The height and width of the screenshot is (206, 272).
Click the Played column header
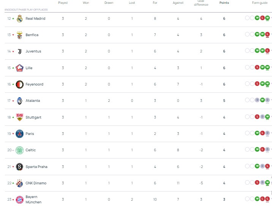[x=63, y=3]
